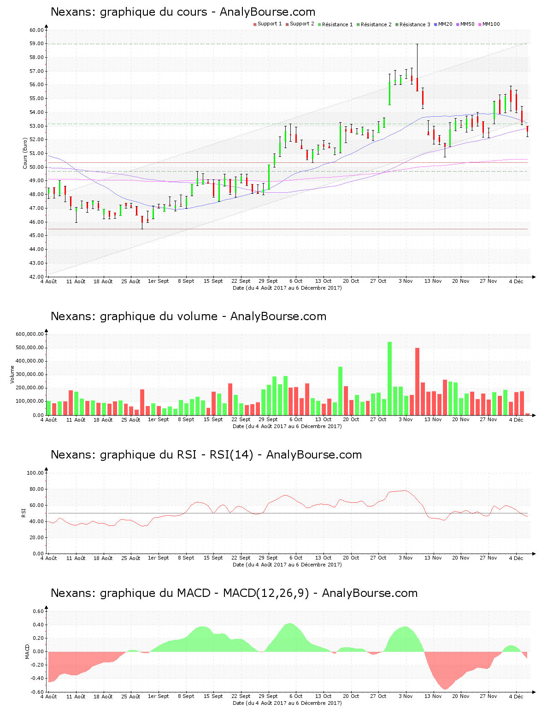Click '4 Déc' under the volume chart
This screenshot has height=715, width=553.
516,420
